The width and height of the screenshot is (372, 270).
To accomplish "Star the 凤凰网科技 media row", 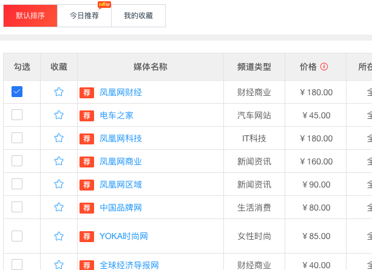I will click(59, 138).
